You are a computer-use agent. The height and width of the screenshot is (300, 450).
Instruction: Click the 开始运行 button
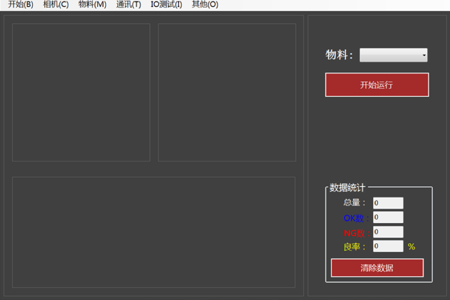pos(377,85)
